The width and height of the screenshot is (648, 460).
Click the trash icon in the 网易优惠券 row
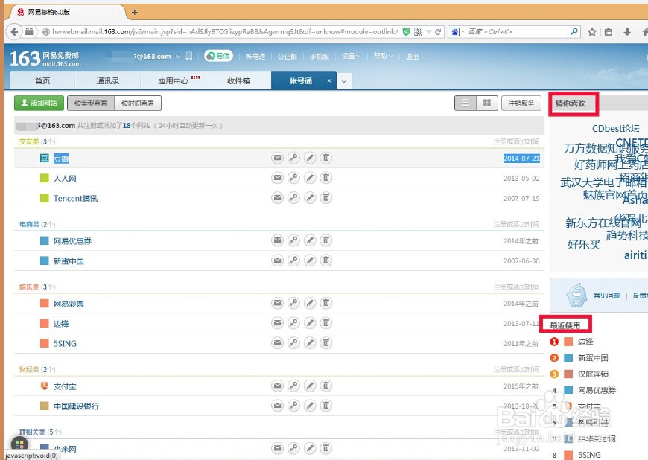pyautogui.click(x=326, y=240)
